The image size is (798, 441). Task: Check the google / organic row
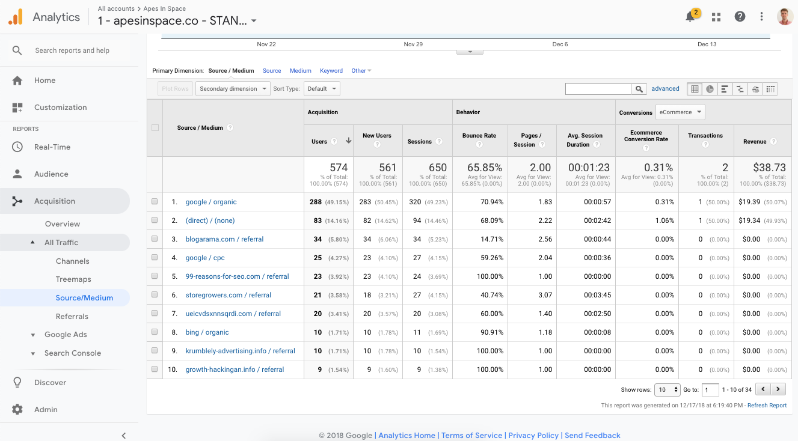click(x=155, y=202)
